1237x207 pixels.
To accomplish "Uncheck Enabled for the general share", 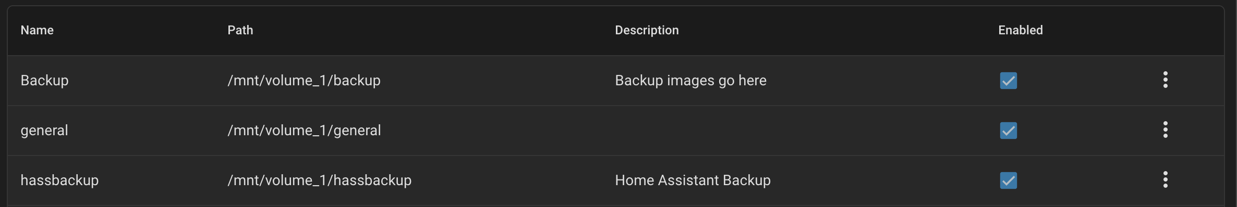I will pos(1008,131).
